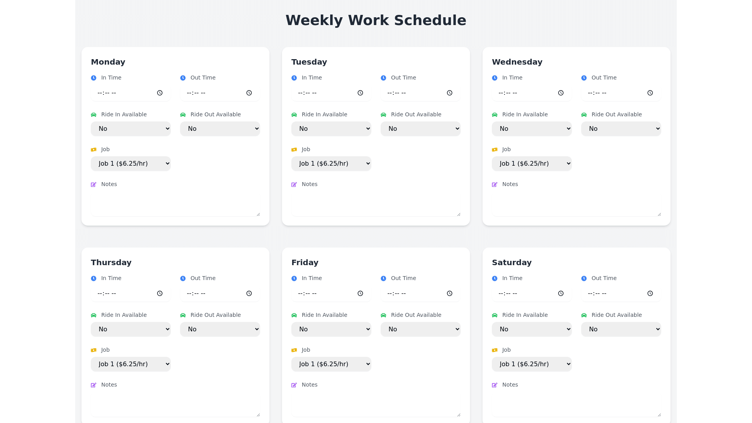Image resolution: width=752 pixels, height=423 pixels.
Task: Focus the Friday Out Time input
Action: pos(415,293)
